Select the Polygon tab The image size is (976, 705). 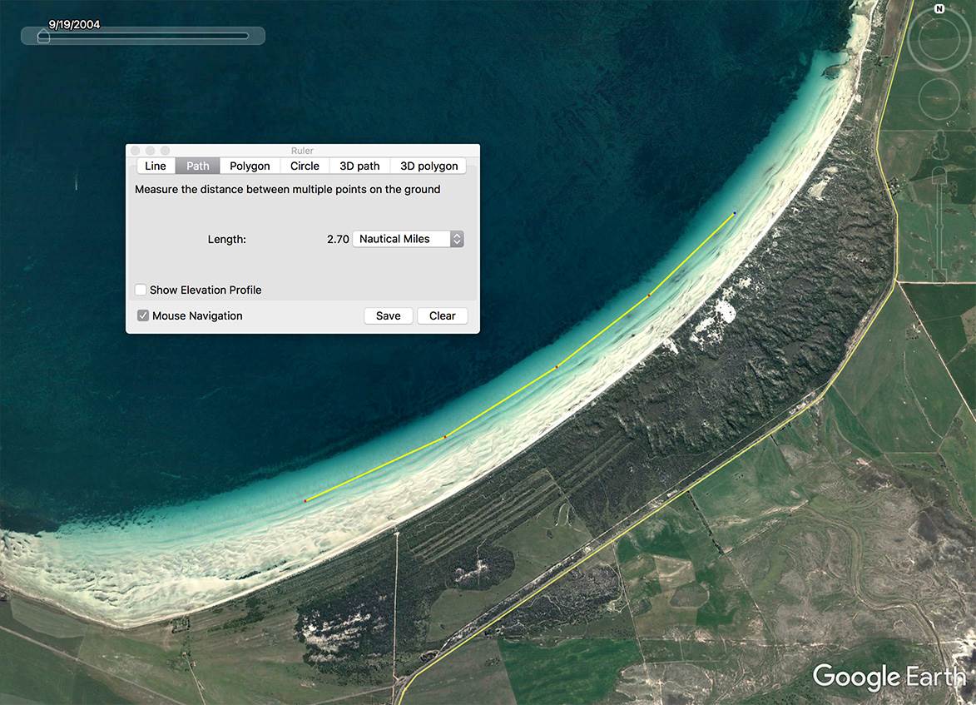250,166
